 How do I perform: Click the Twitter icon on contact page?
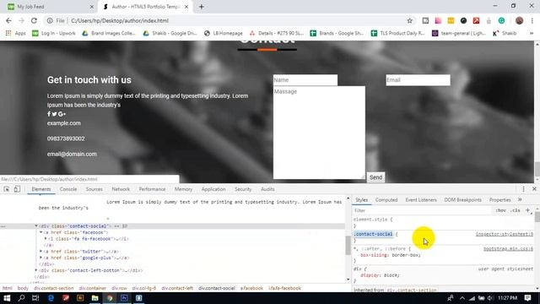point(54,114)
